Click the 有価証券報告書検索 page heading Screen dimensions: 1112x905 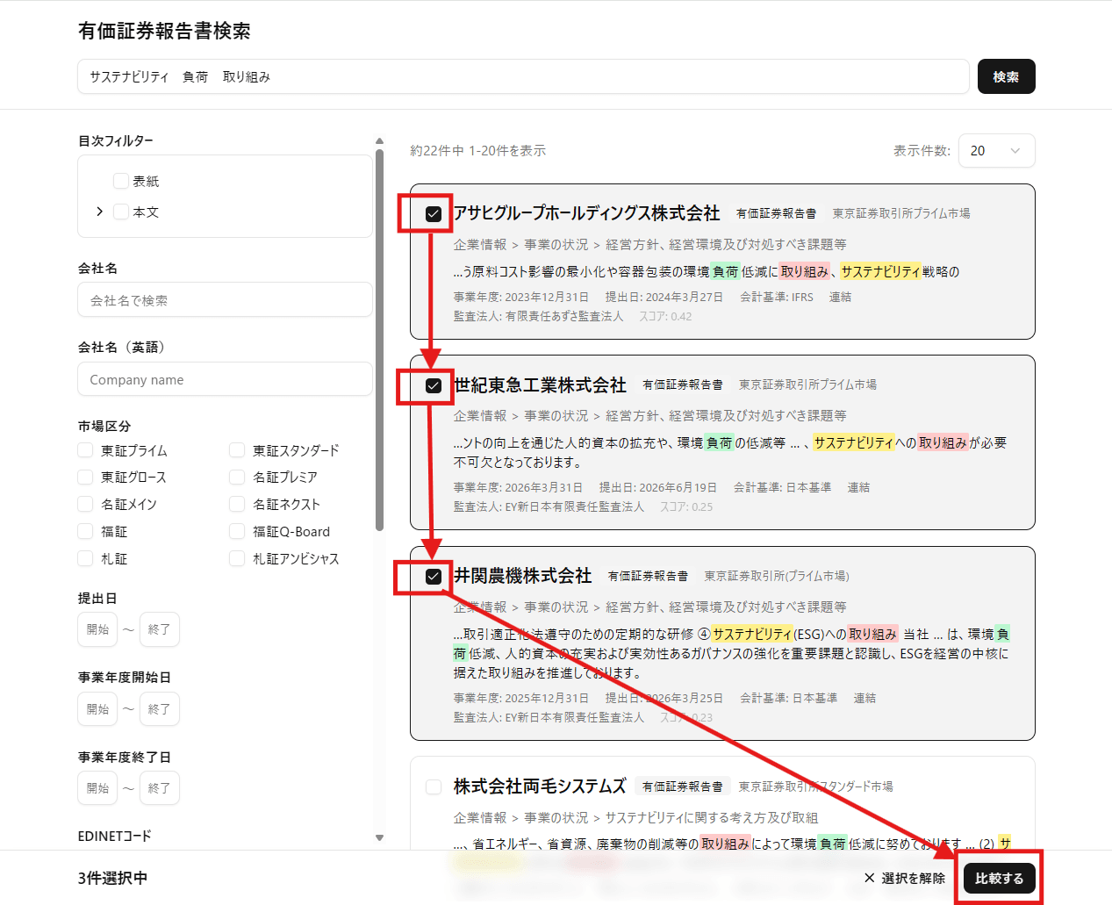tap(164, 32)
